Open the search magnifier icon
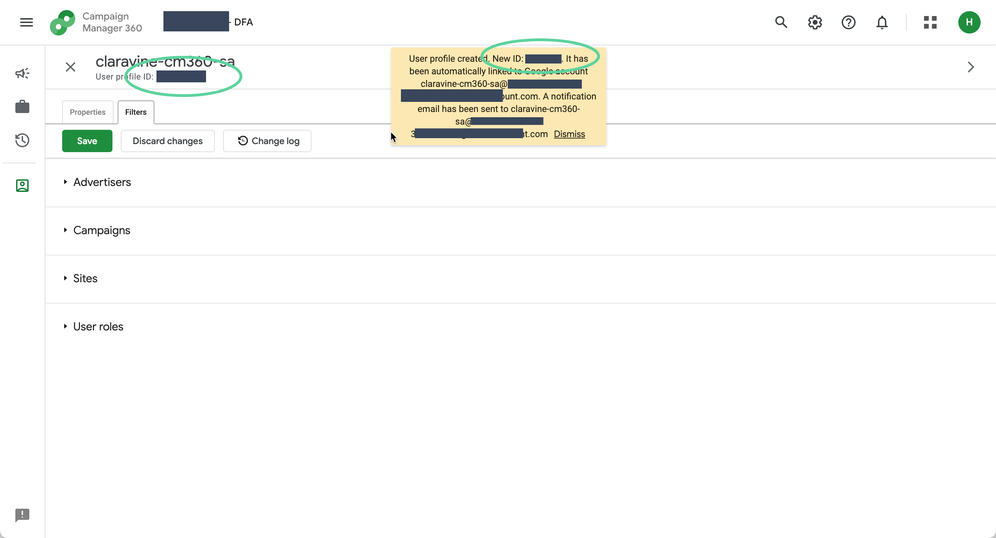Image resolution: width=996 pixels, height=538 pixels. [781, 22]
